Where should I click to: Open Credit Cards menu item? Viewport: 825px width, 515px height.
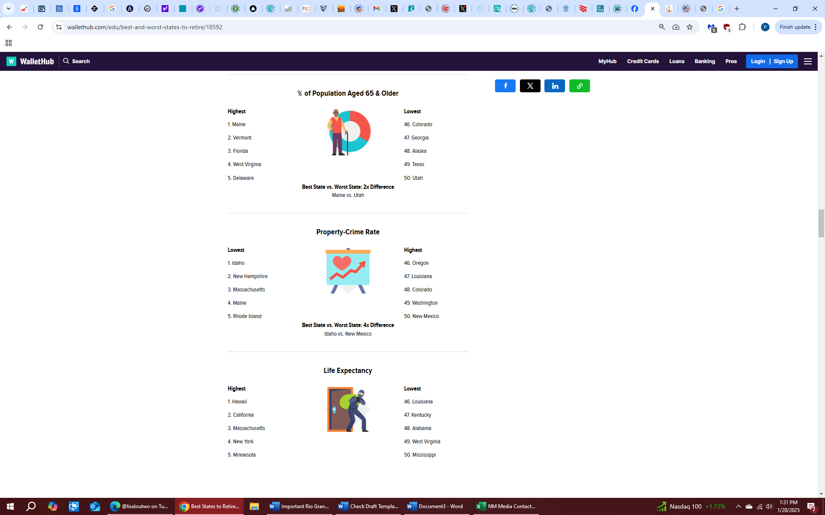[x=642, y=61]
